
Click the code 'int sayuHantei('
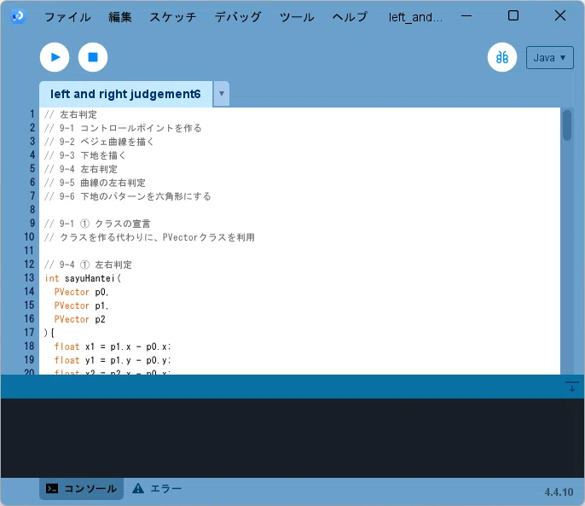click(x=83, y=278)
